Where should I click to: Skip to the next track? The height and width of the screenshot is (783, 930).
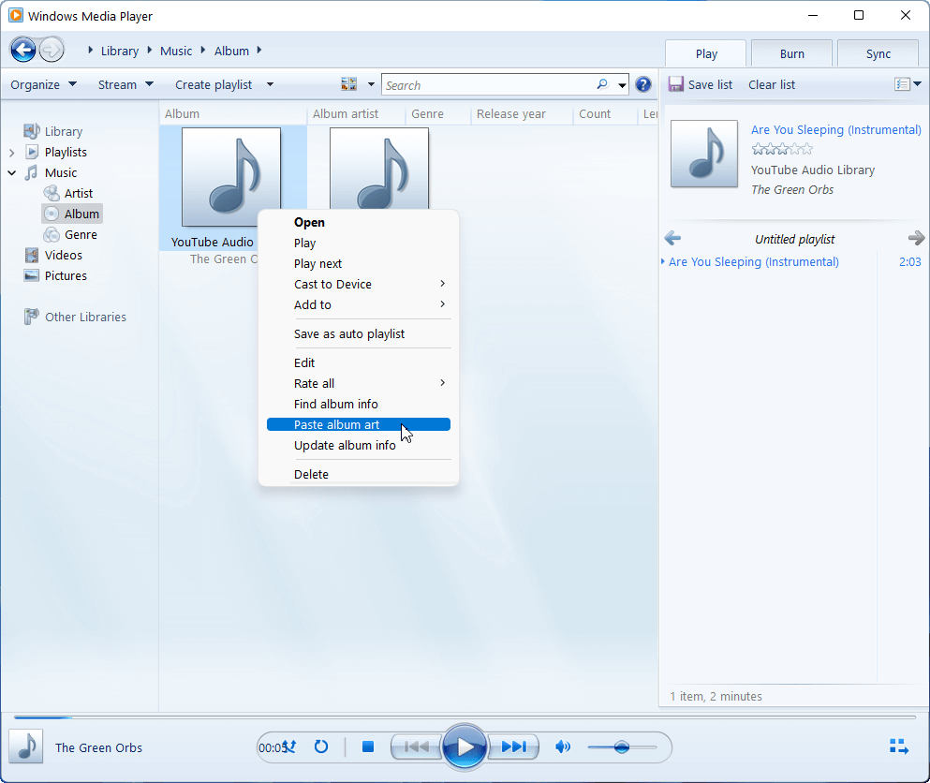coord(513,746)
